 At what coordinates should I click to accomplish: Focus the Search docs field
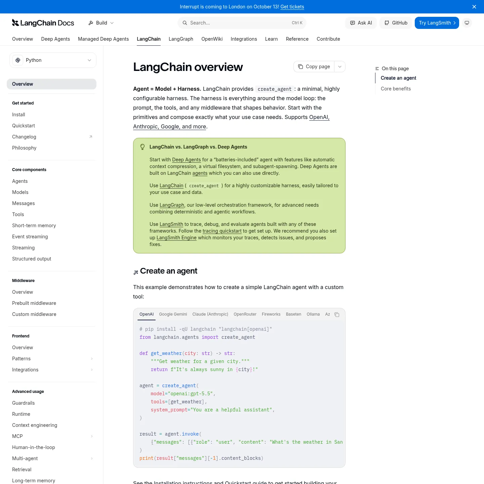tap(242, 23)
